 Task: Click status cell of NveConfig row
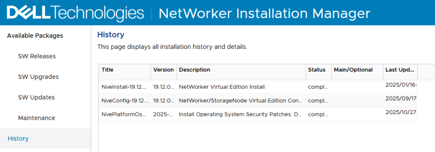tap(318, 101)
